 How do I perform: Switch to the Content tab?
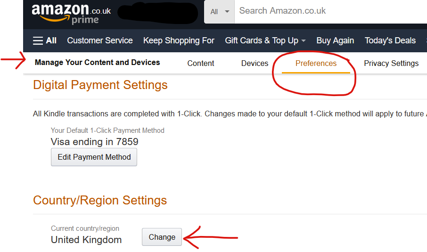pos(201,63)
